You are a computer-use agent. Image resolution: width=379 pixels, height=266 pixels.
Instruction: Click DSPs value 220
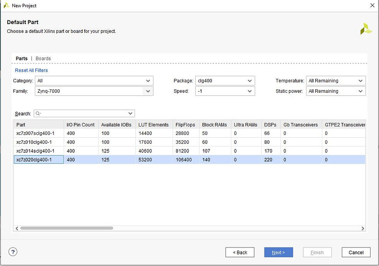coord(268,160)
